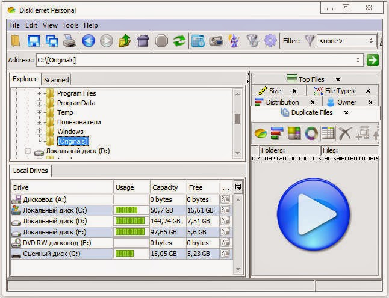
Task: Collapse the Локальный диск (D:) tree node
Action: pos(28,151)
